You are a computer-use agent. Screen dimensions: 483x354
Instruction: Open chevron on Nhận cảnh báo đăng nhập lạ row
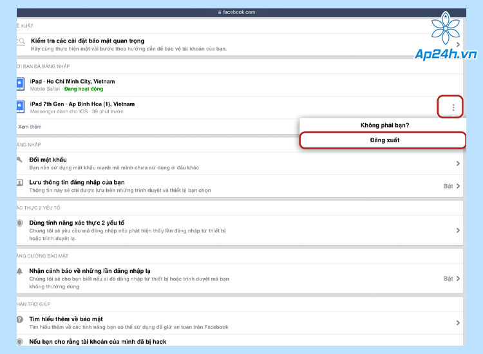click(x=458, y=279)
